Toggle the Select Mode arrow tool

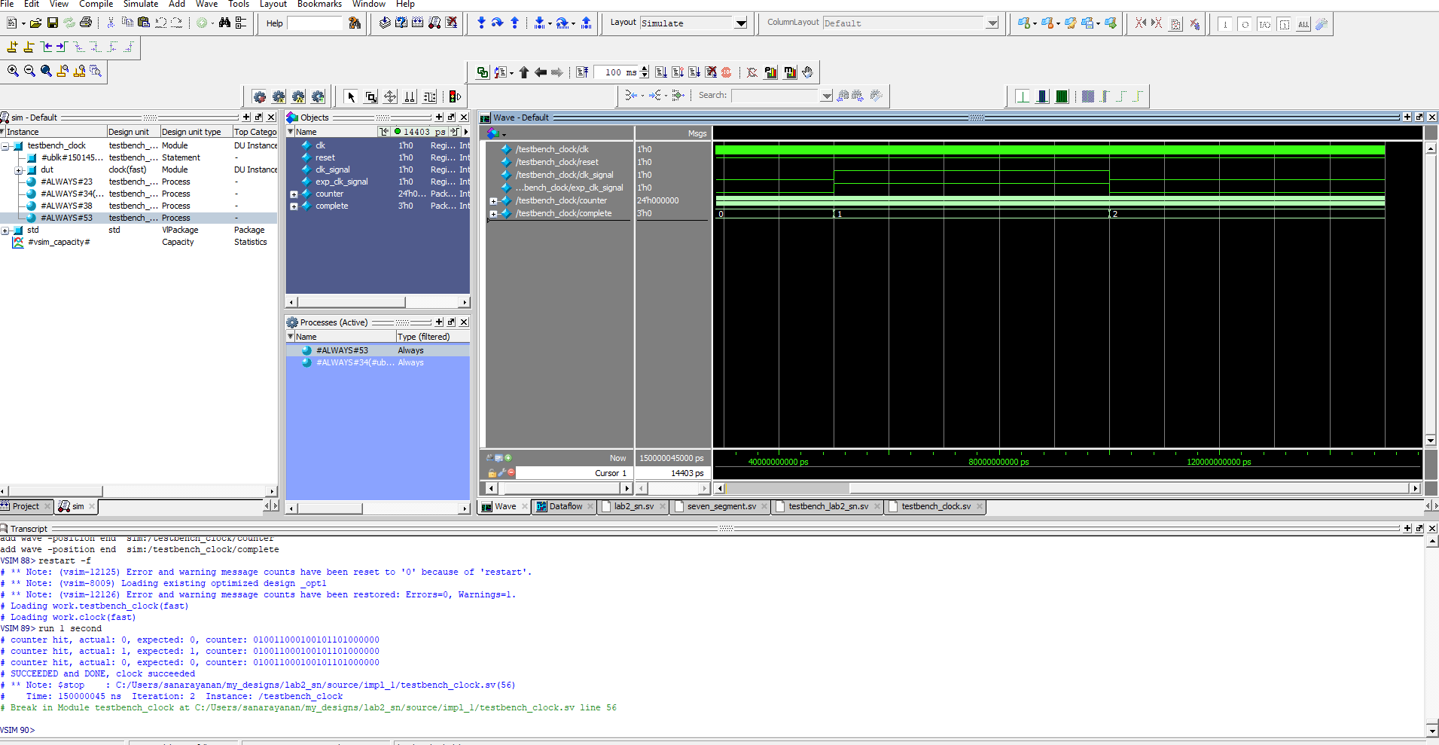pyautogui.click(x=351, y=96)
